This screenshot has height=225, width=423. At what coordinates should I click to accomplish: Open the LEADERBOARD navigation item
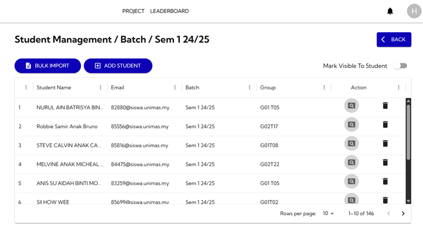pyautogui.click(x=169, y=11)
